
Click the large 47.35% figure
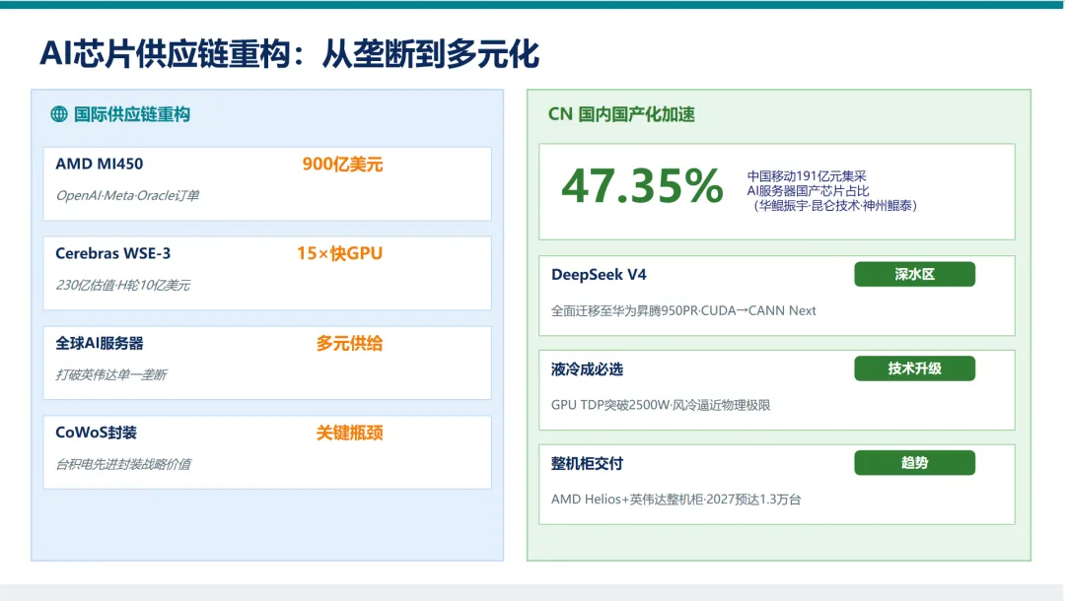(x=642, y=186)
